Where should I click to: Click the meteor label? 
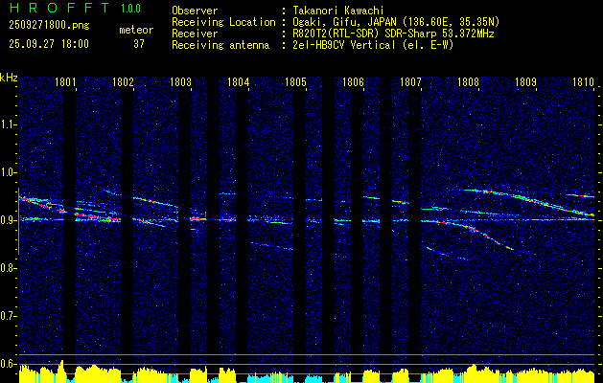pyautogui.click(x=136, y=30)
